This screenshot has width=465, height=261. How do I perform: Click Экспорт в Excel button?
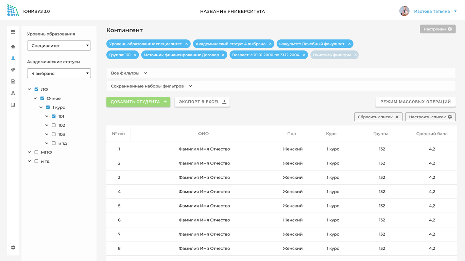[202, 102]
